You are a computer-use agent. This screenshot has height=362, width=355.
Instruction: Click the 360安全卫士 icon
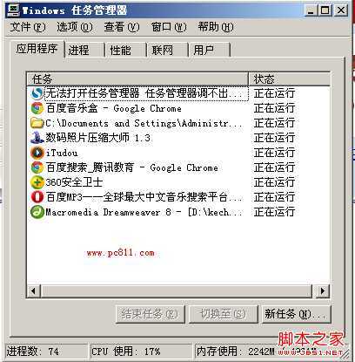(37, 182)
